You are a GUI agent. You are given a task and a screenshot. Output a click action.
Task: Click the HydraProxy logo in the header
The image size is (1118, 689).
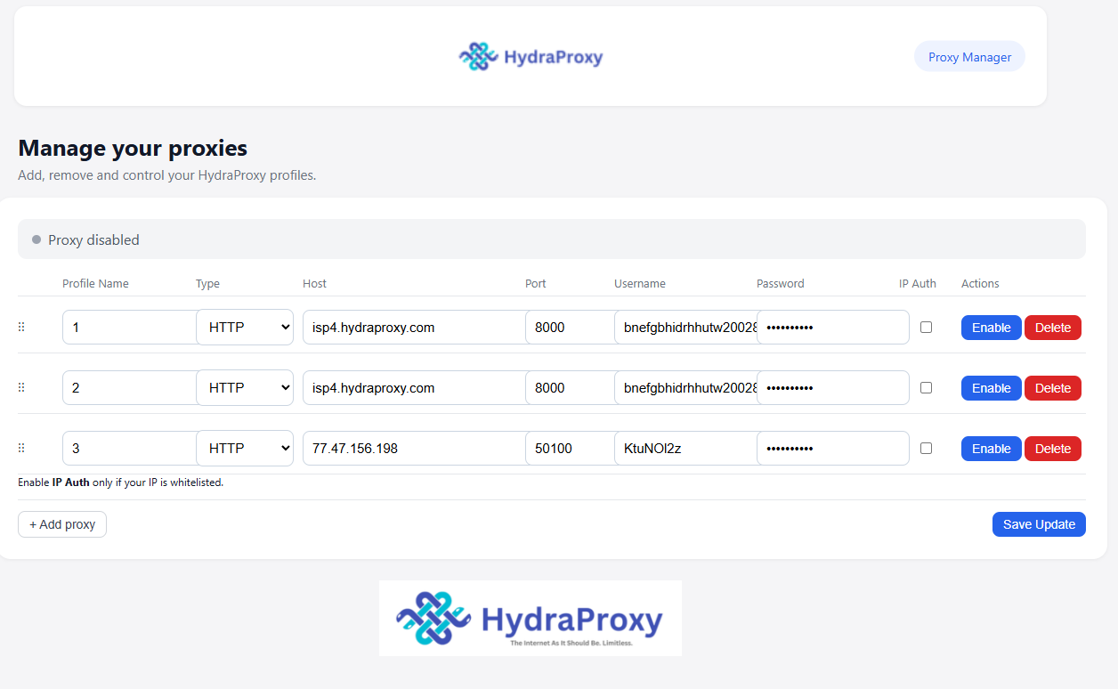(x=531, y=57)
